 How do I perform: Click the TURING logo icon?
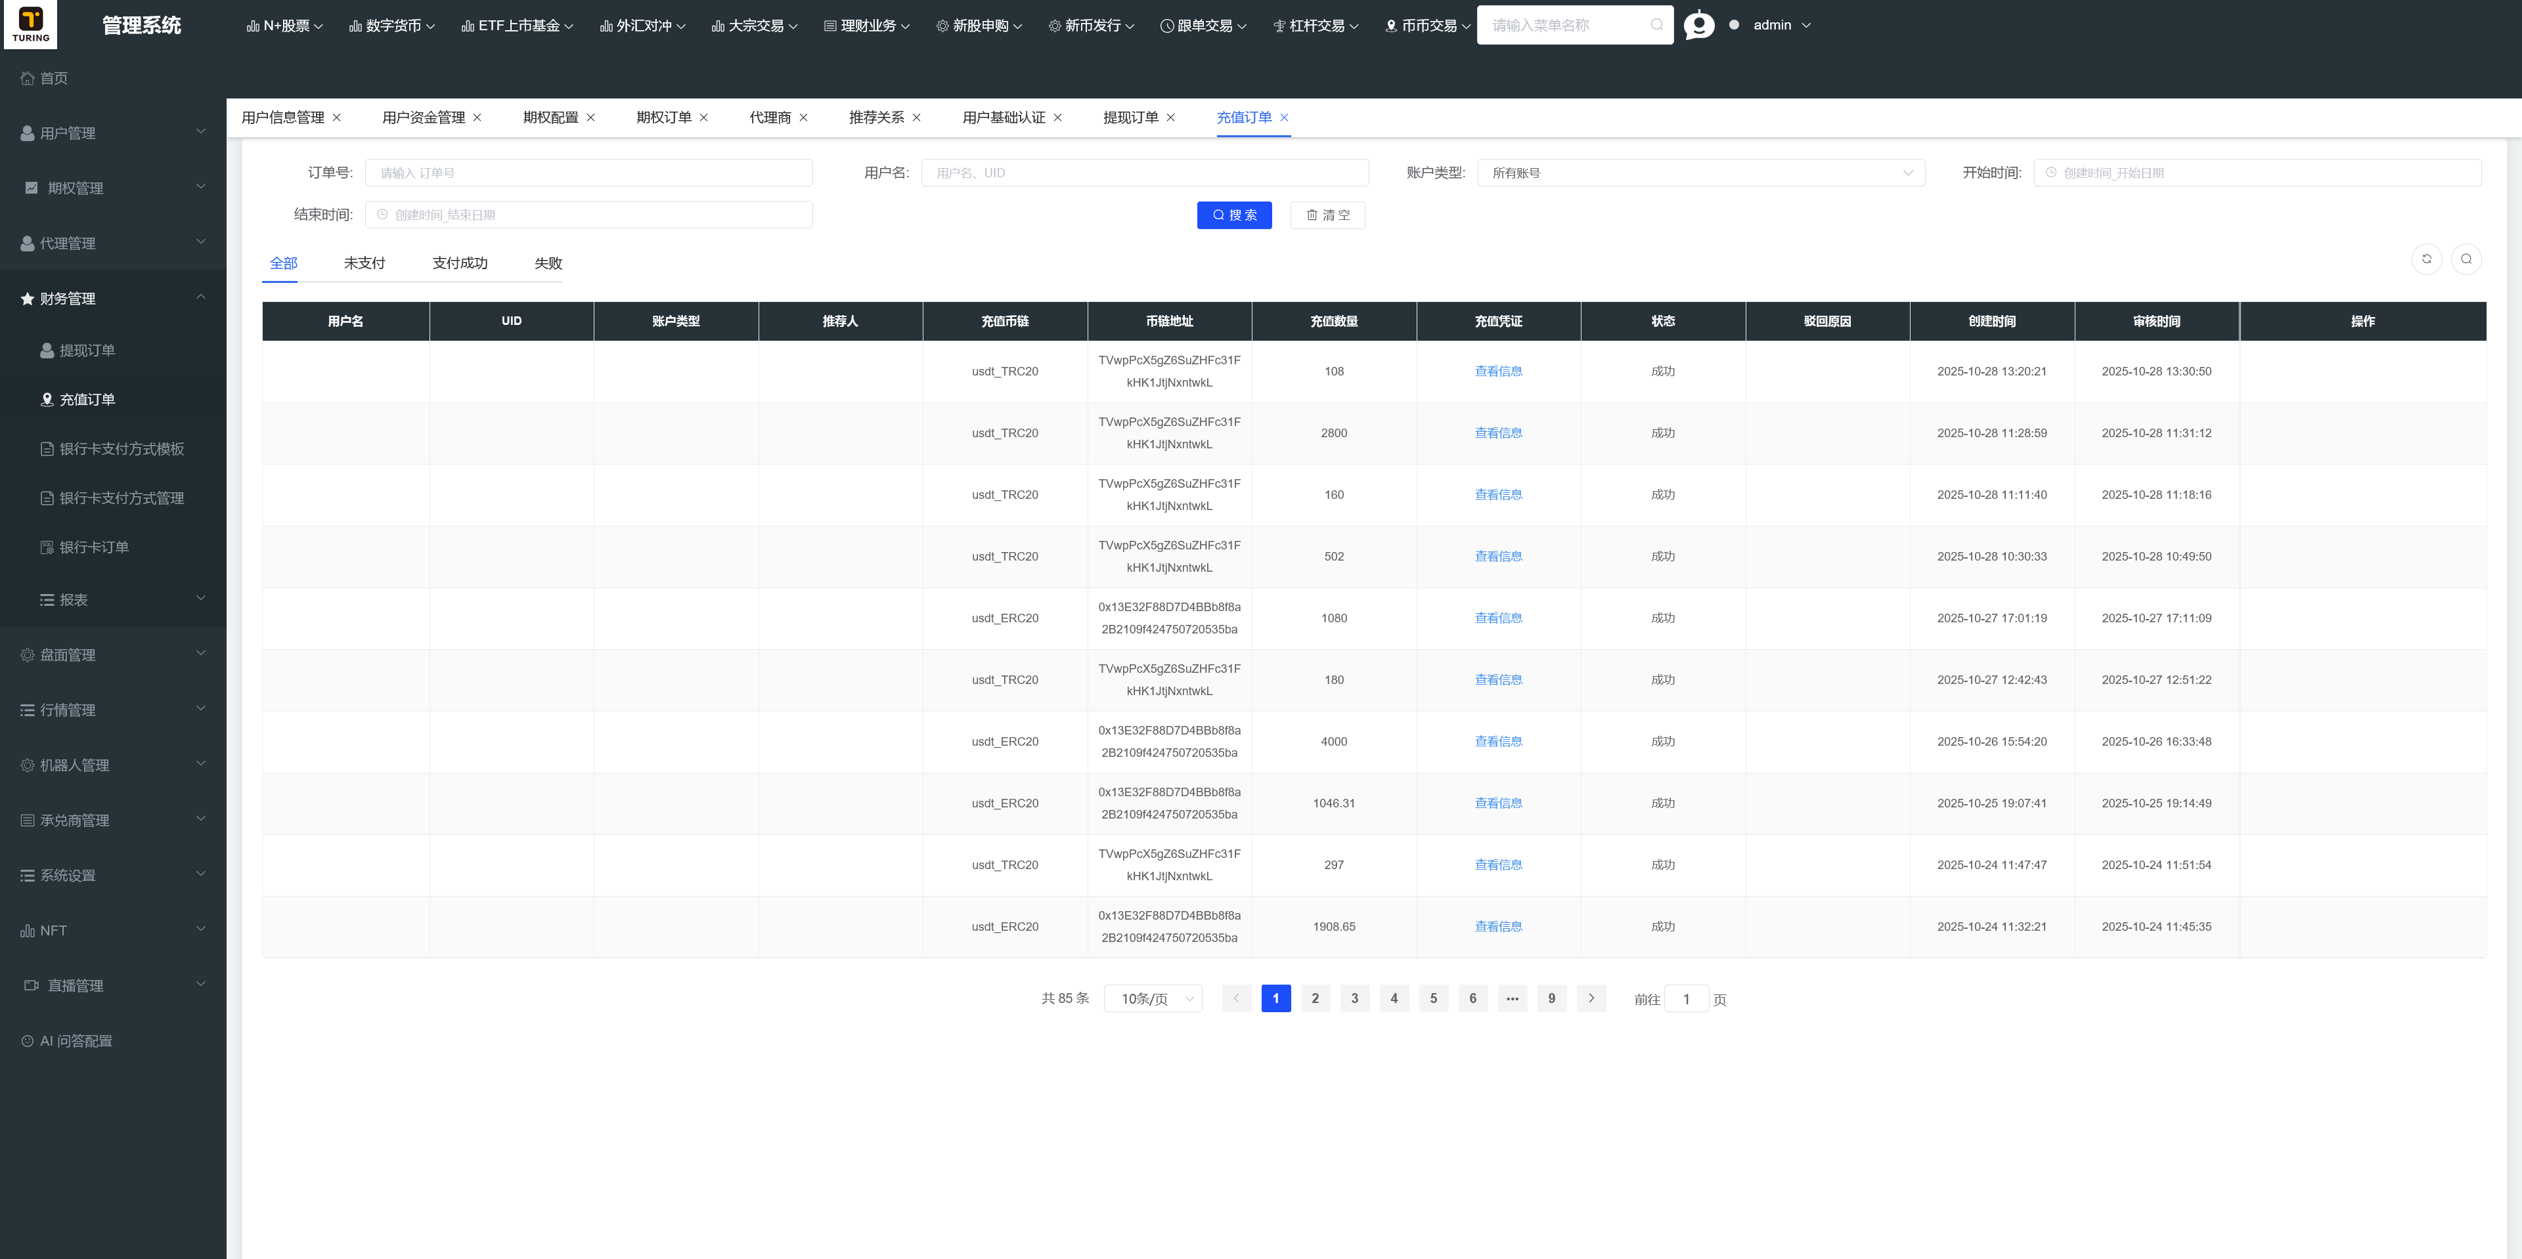pyautogui.click(x=30, y=24)
